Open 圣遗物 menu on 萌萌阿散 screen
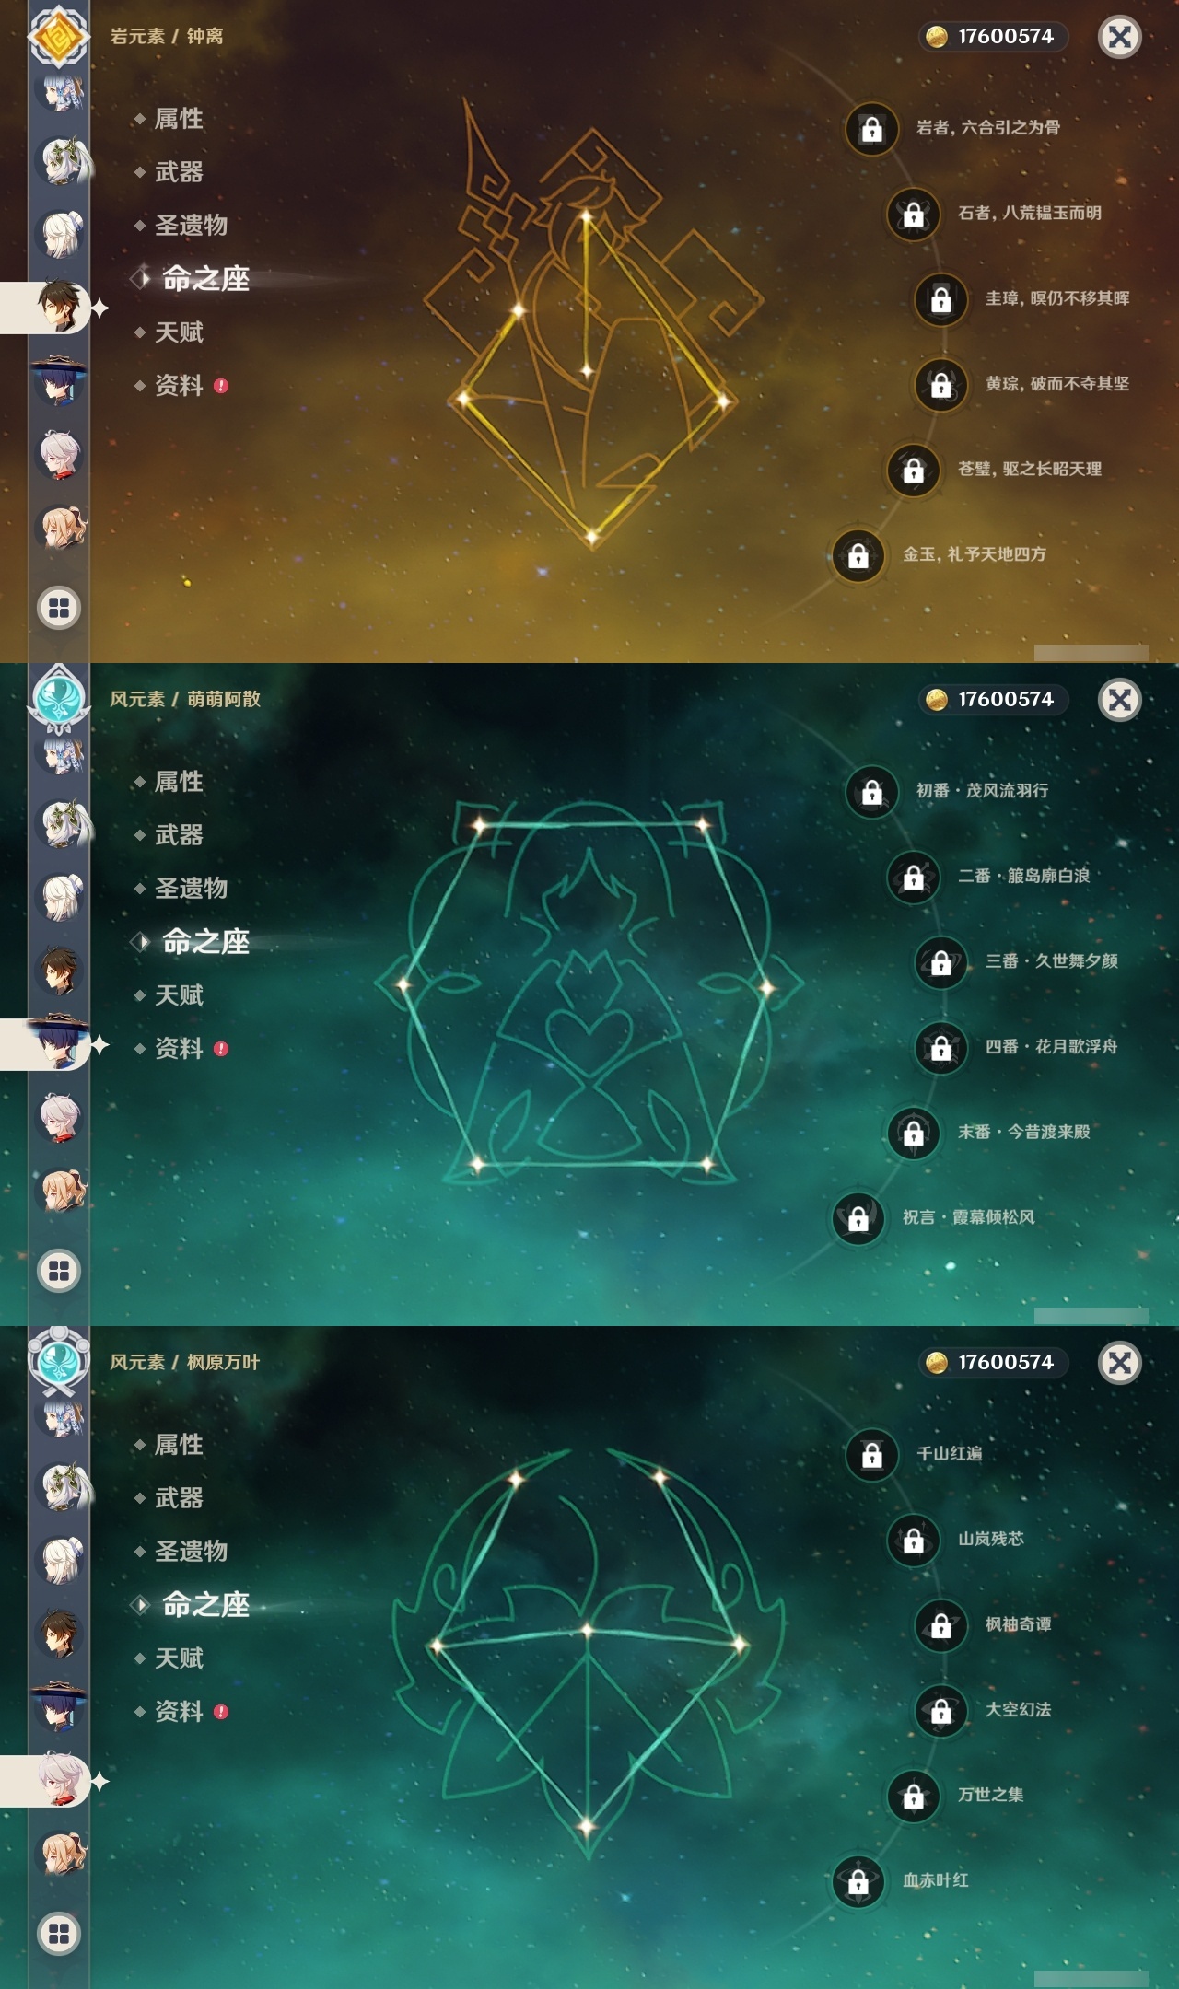The height and width of the screenshot is (1989, 1179). click(191, 889)
